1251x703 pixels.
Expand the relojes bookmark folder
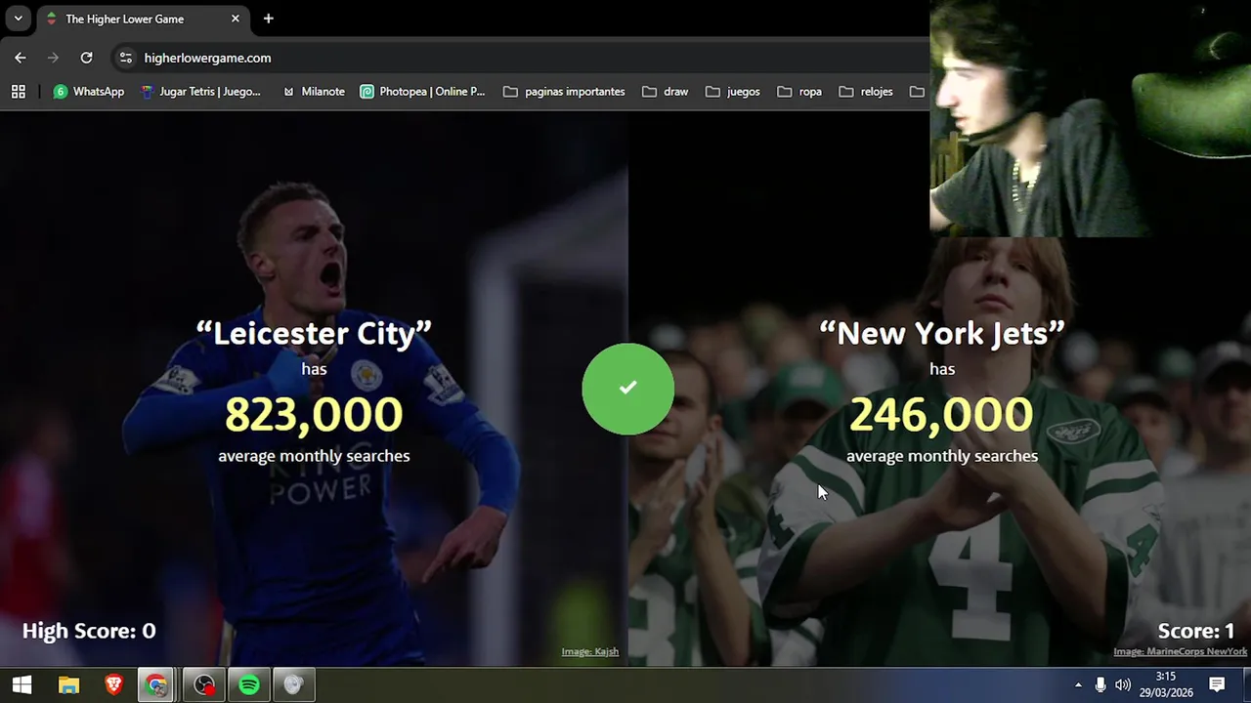point(866,92)
